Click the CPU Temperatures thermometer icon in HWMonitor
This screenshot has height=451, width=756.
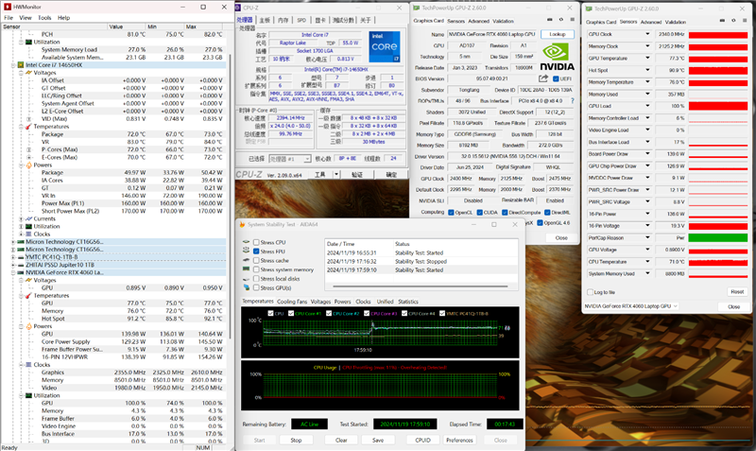click(28, 127)
